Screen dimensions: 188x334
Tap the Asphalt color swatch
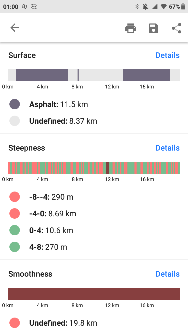[x=15, y=104]
